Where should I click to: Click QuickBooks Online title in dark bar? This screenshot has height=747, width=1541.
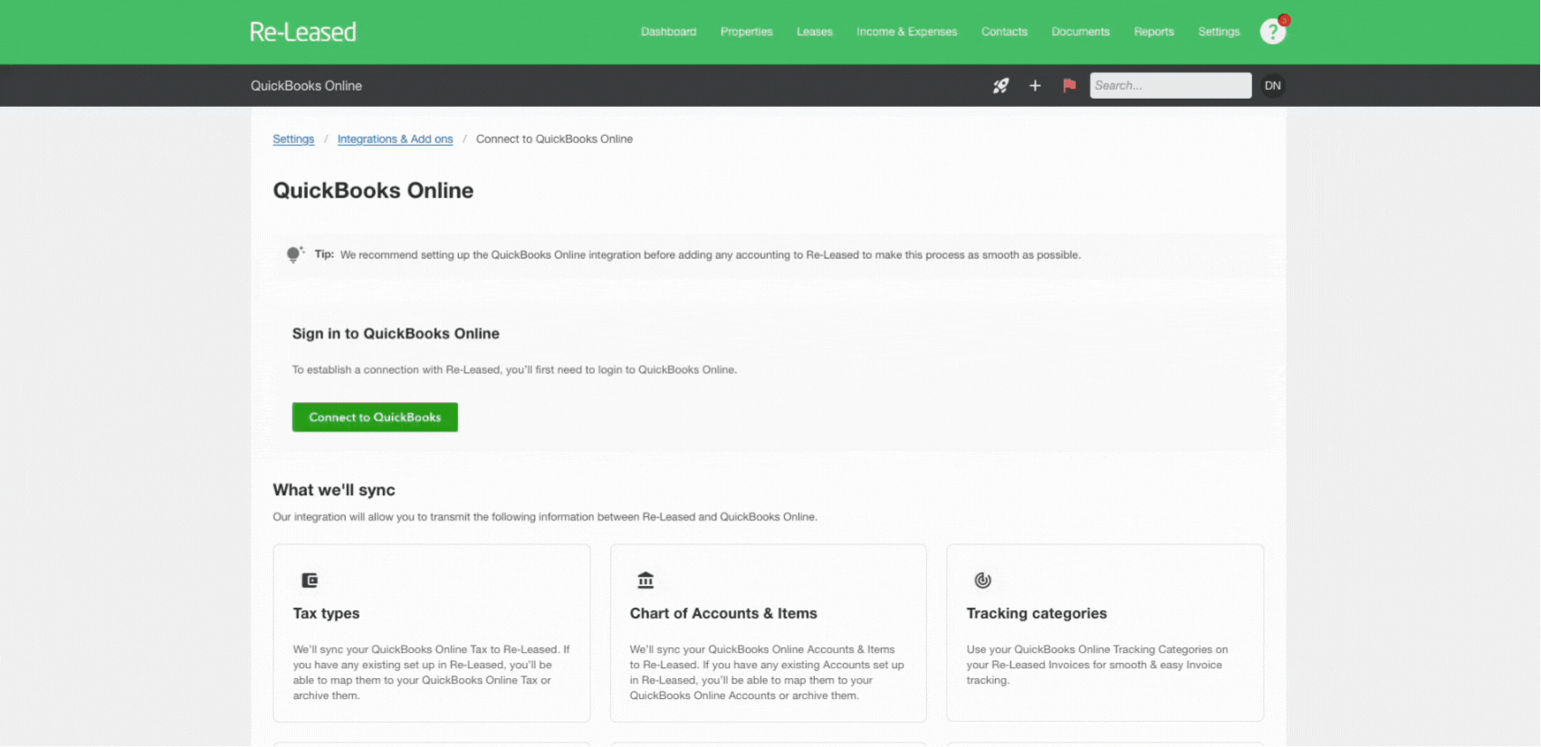(306, 86)
